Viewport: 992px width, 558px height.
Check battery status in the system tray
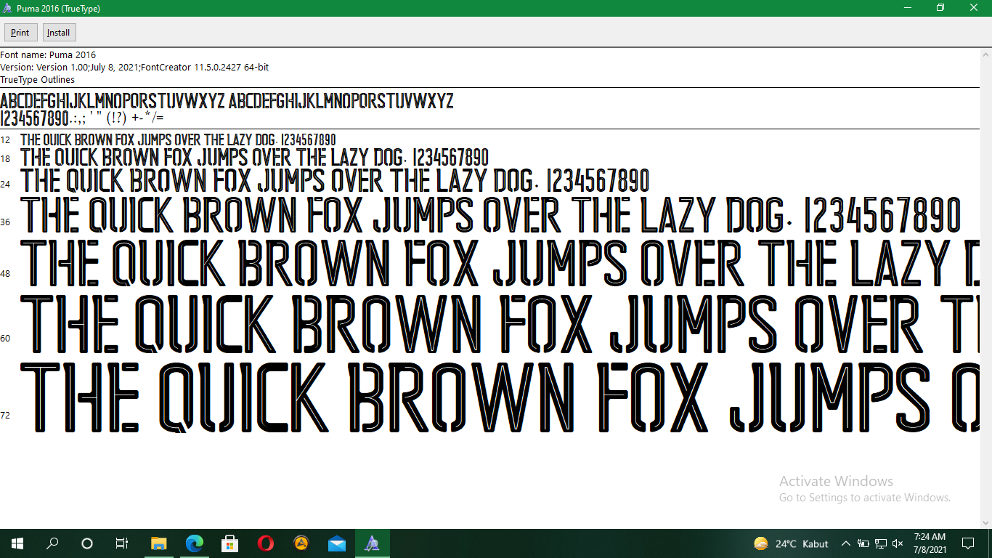863,543
